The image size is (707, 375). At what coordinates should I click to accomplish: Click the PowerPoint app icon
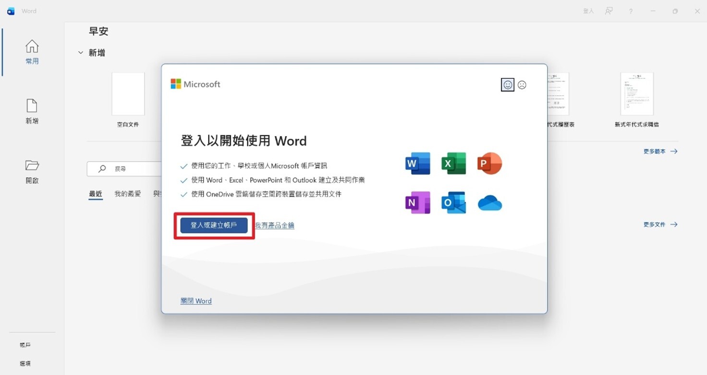(489, 163)
